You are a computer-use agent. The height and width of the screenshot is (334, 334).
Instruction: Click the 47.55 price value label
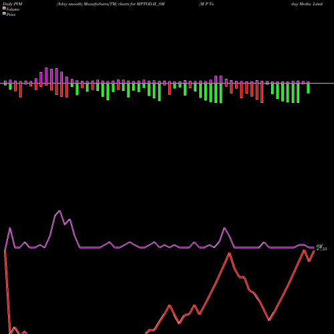pos(322,249)
